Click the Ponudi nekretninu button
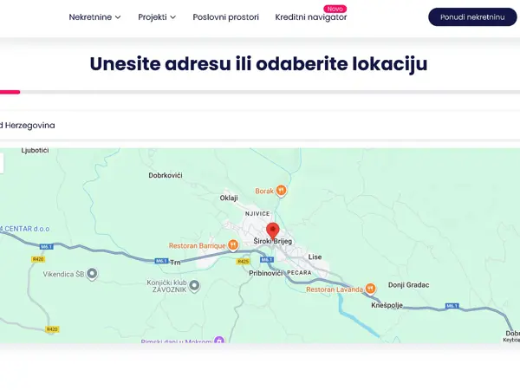520x390 pixels. click(472, 17)
